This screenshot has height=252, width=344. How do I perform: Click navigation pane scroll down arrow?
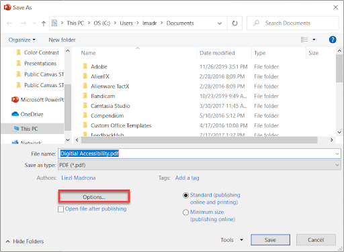tap(68, 140)
